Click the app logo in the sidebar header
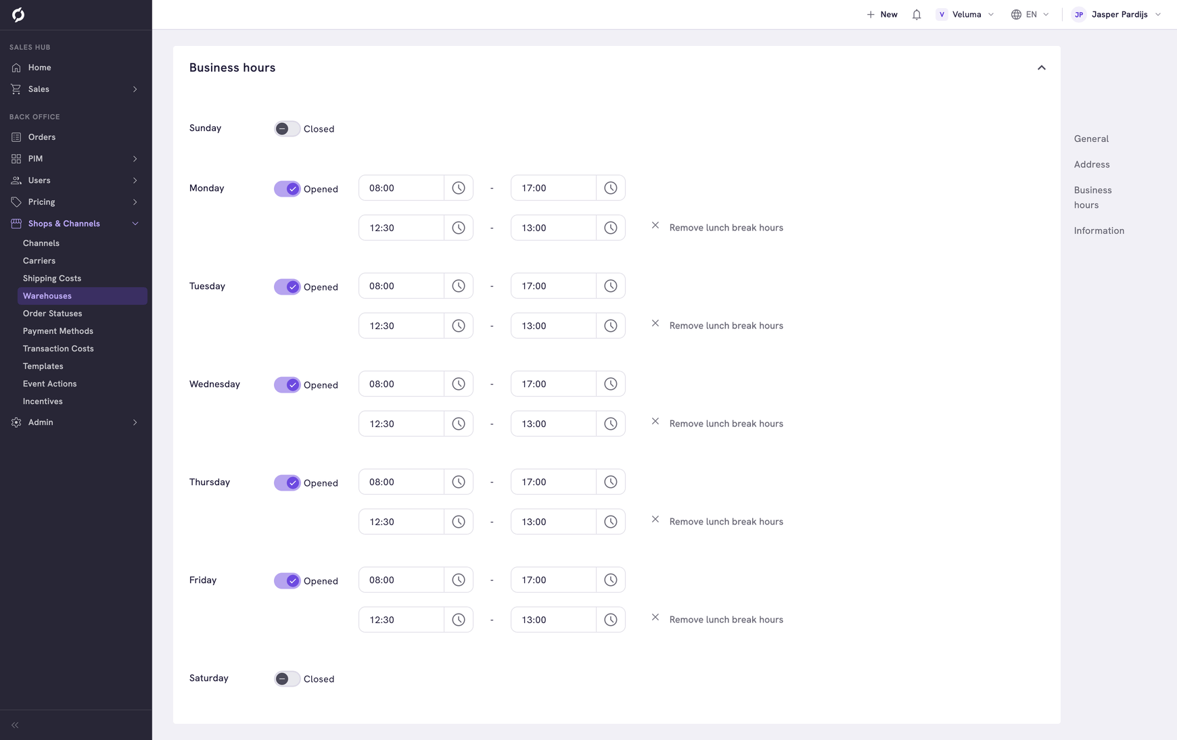The height and width of the screenshot is (740, 1177). pos(18,15)
